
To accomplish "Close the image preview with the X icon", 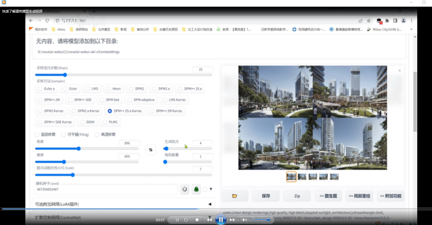I will [399, 71].
